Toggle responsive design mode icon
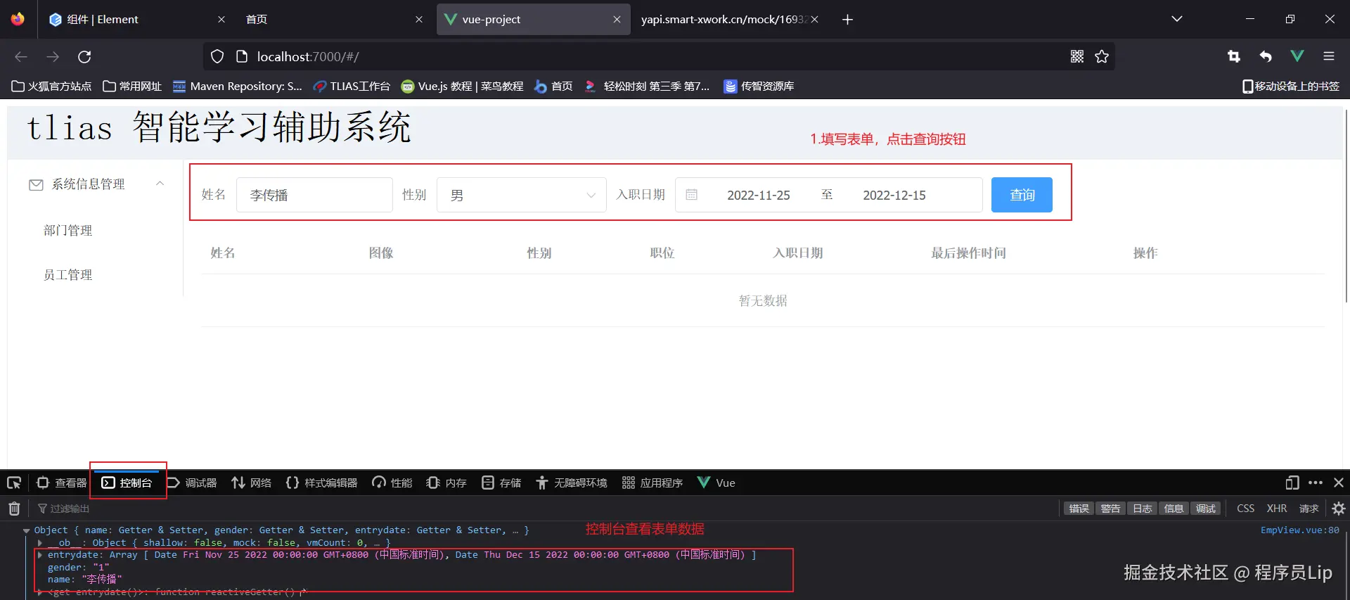 (x=1292, y=483)
